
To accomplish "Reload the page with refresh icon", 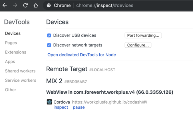I will [25, 5].
